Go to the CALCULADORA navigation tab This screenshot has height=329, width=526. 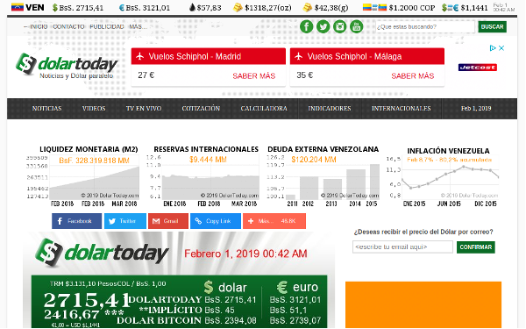[264, 109]
